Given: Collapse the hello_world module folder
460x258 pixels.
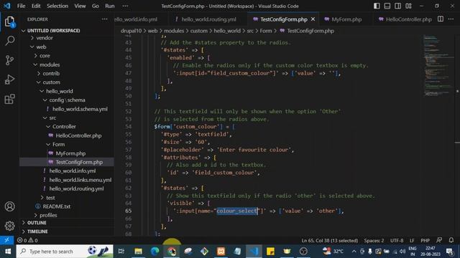Looking at the screenshot, I should 59,91.
